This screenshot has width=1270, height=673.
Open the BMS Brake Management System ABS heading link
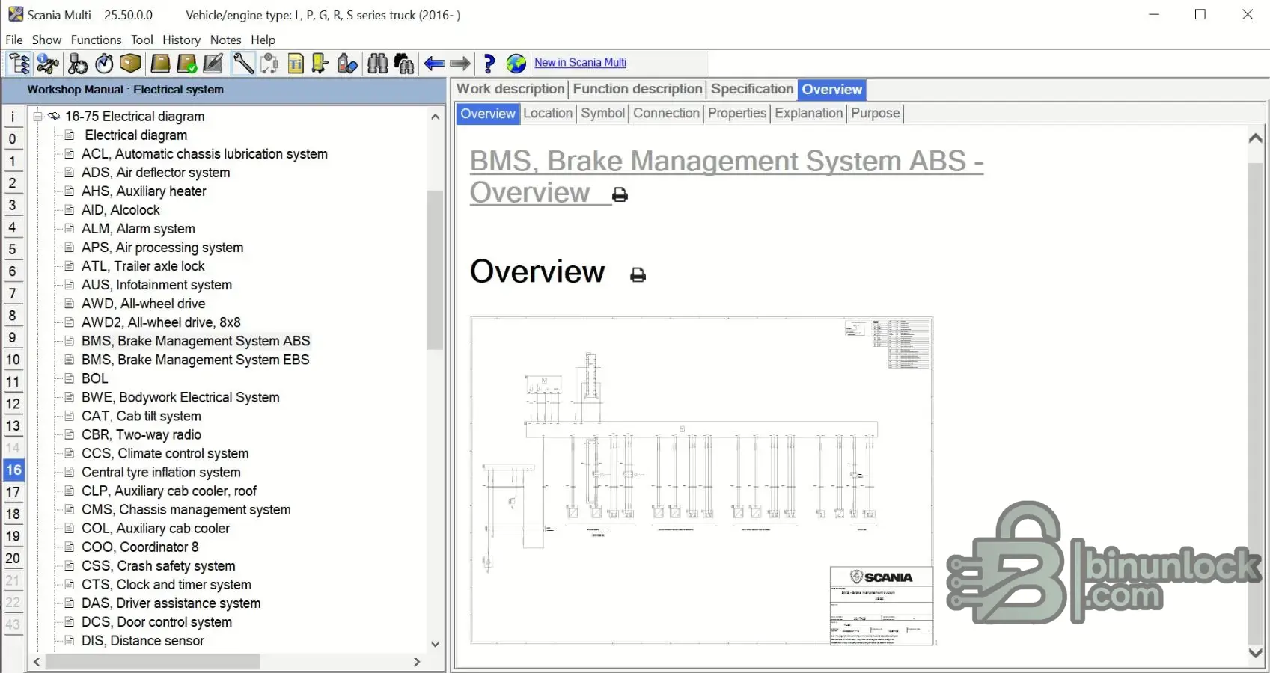(x=727, y=176)
